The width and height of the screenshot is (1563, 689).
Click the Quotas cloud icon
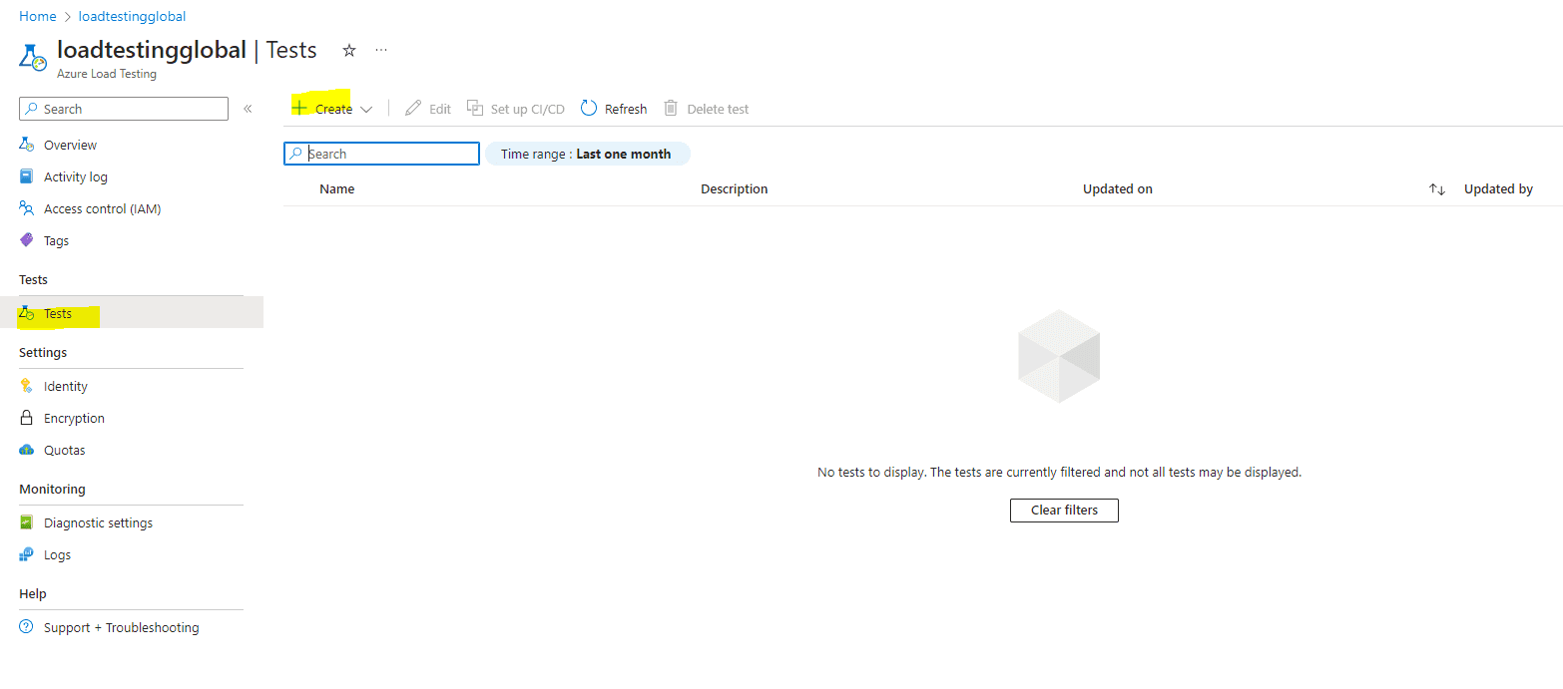tap(27, 450)
